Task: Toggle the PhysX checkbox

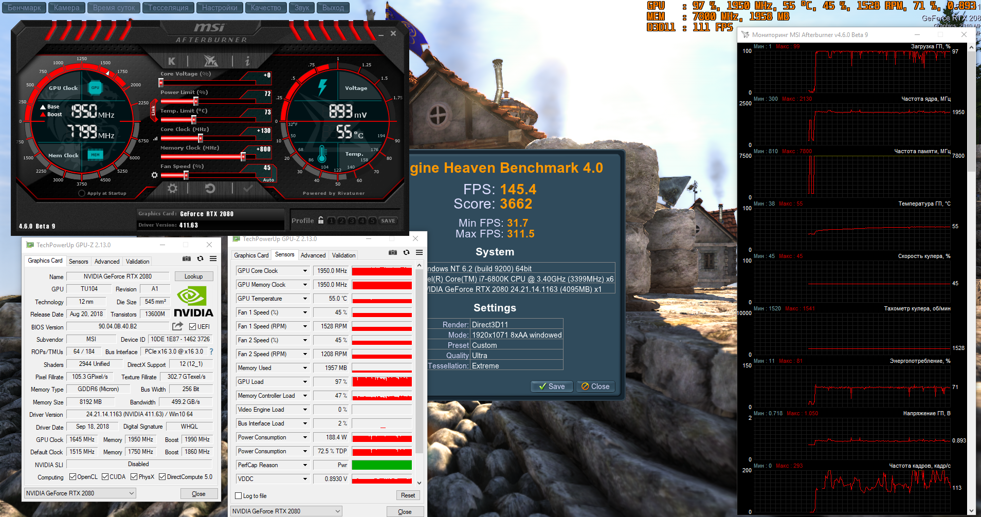Action: 134,477
